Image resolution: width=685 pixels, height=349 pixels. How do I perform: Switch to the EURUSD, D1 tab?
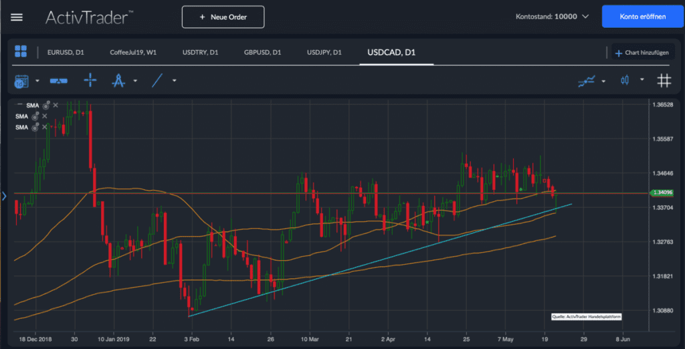click(x=66, y=52)
